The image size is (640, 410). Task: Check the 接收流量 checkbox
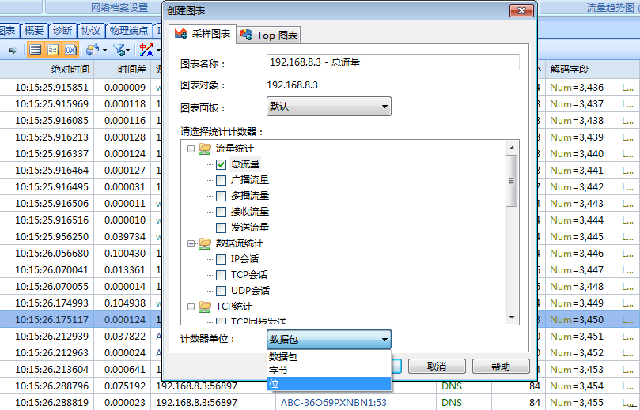[221, 212]
